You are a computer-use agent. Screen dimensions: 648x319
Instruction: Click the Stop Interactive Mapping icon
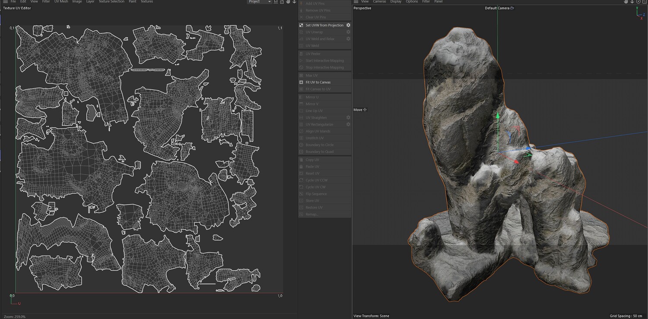pos(302,67)
